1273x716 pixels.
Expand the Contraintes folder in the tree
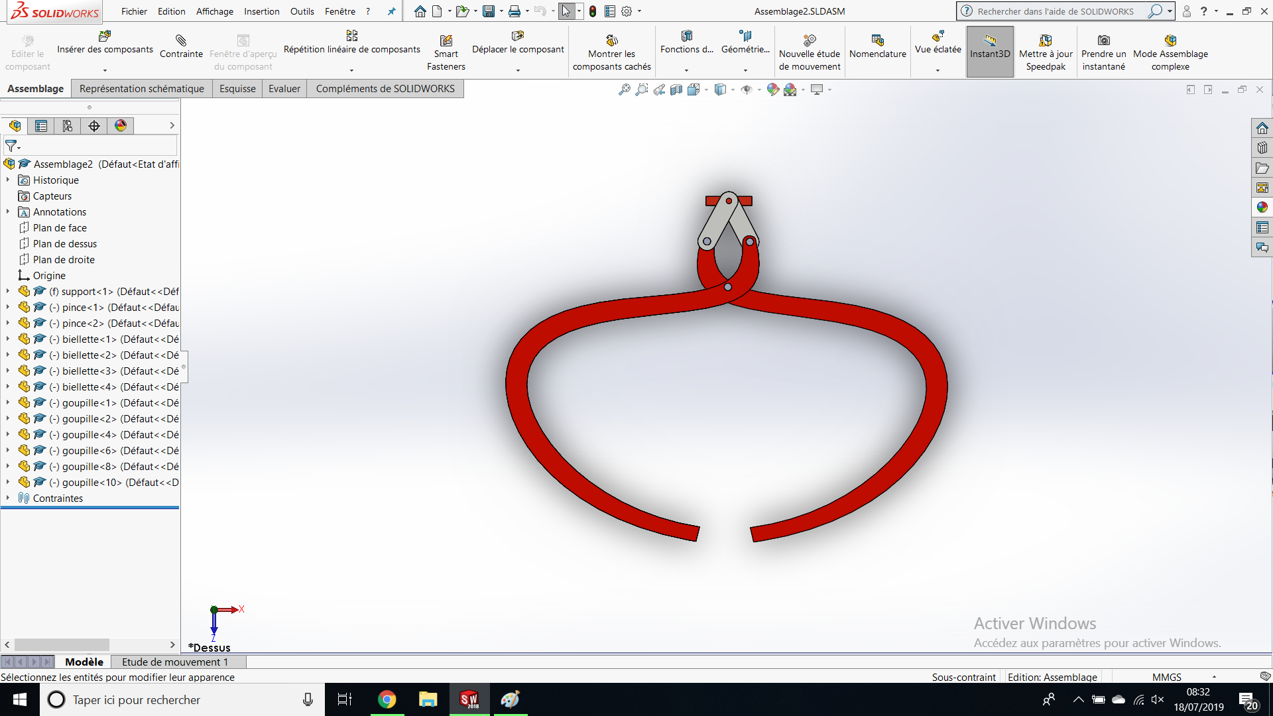coord(8,498)
